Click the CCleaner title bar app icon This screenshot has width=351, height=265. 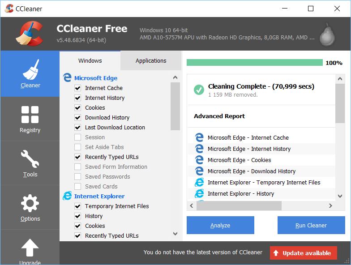(x=9, y=9)
